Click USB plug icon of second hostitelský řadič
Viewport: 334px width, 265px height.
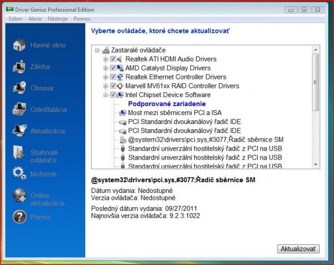123,158
